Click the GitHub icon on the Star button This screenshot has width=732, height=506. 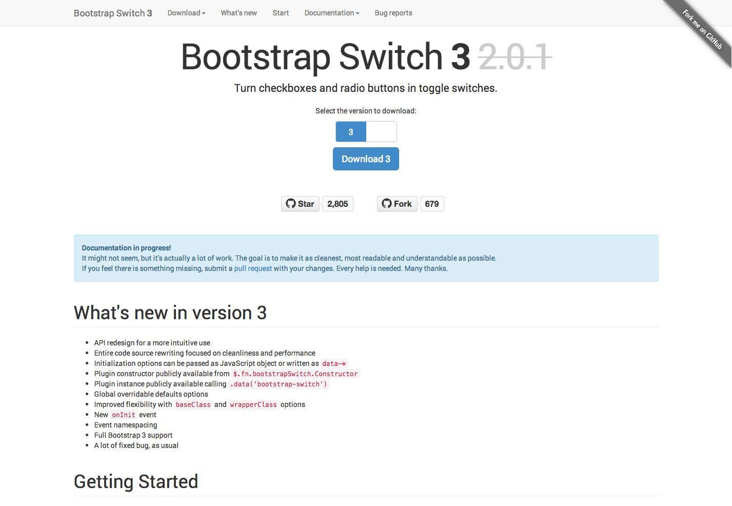[291, 204]
